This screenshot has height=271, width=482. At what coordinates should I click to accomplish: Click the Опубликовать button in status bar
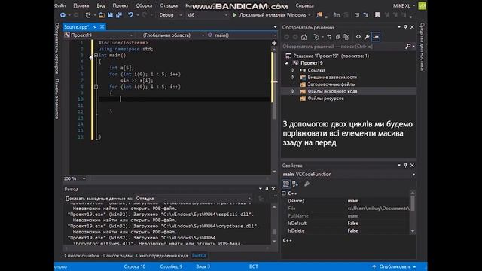(395, 266)
